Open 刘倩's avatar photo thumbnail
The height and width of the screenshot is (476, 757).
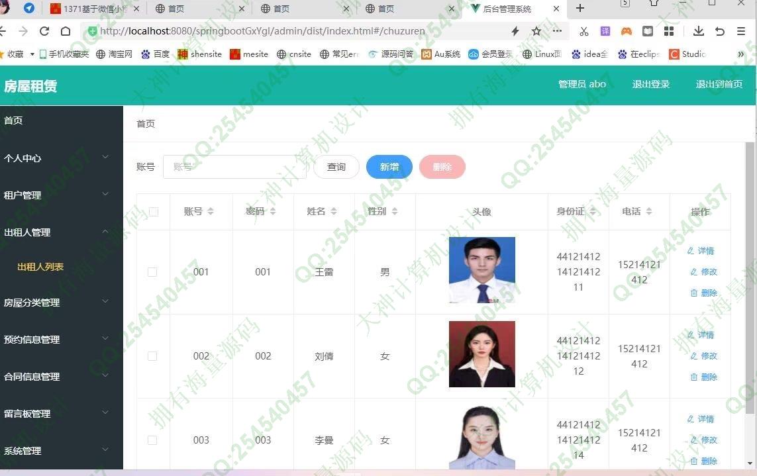[481, 354]
